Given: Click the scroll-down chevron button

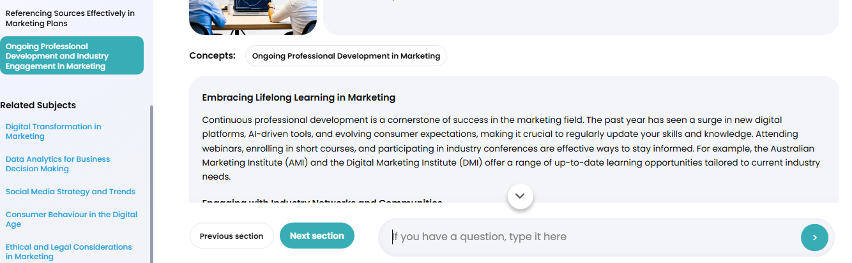Looking at the screenshot, I should click(x=520, y=196).
